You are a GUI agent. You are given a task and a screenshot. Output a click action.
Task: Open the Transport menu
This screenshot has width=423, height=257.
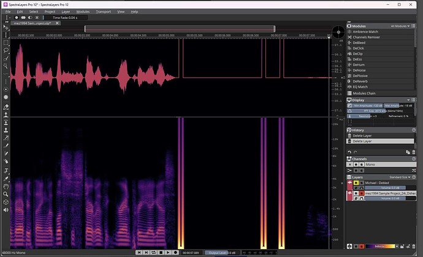104,12
